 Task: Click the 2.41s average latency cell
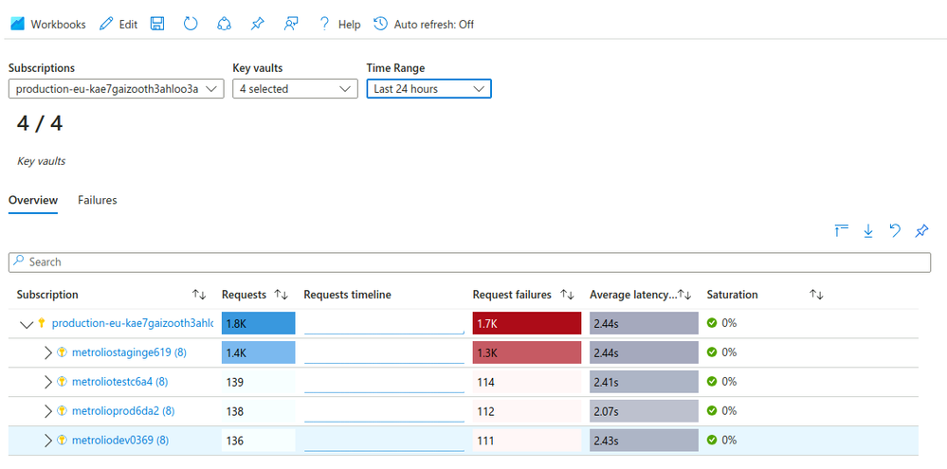[644, 382]
